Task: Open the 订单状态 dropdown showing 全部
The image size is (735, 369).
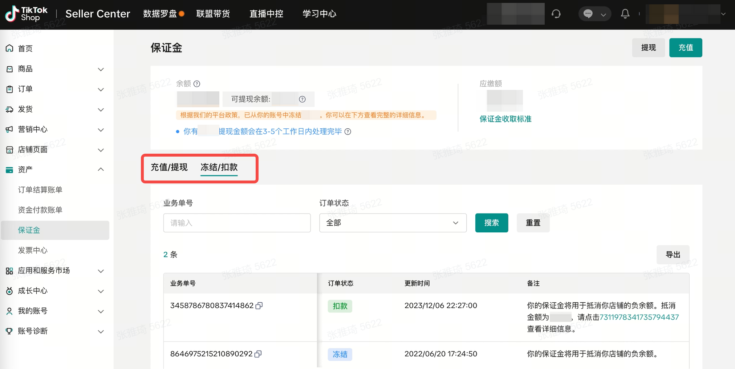Action: point(393,223)
